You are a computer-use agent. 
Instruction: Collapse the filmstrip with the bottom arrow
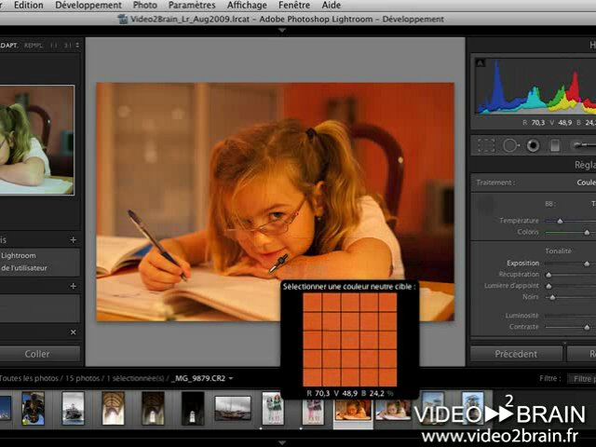(x=282, y=443)
